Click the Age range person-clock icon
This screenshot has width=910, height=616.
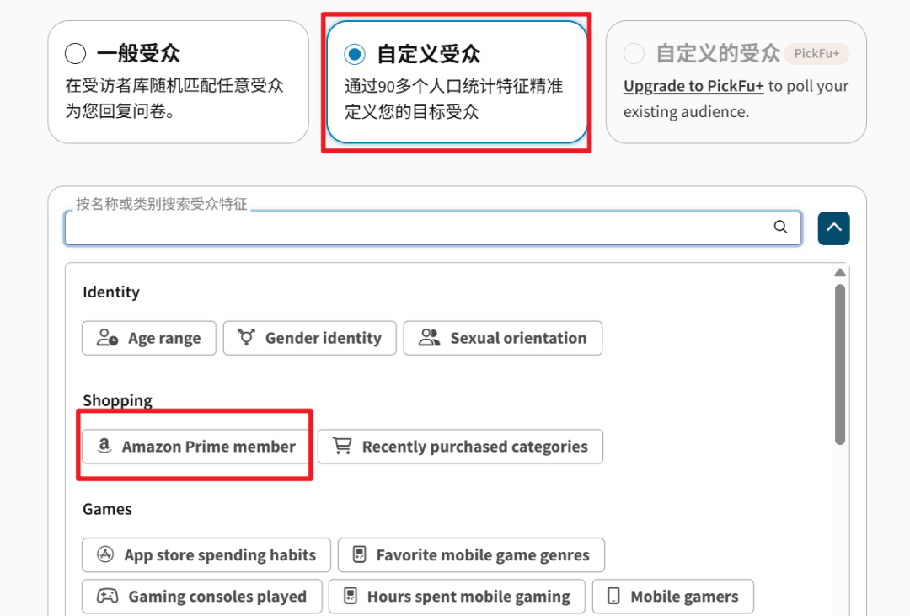[x=107, y=337]
